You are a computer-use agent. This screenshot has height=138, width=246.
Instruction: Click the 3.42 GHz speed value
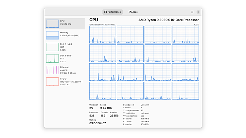[106, 108]
